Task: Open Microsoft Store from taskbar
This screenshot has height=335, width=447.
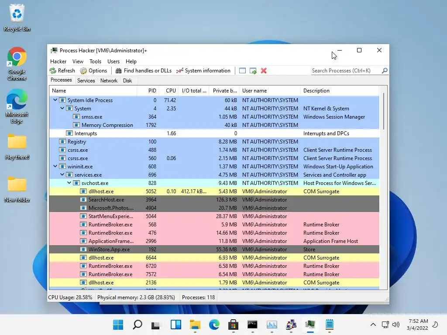Action: [x=233, y=325]
